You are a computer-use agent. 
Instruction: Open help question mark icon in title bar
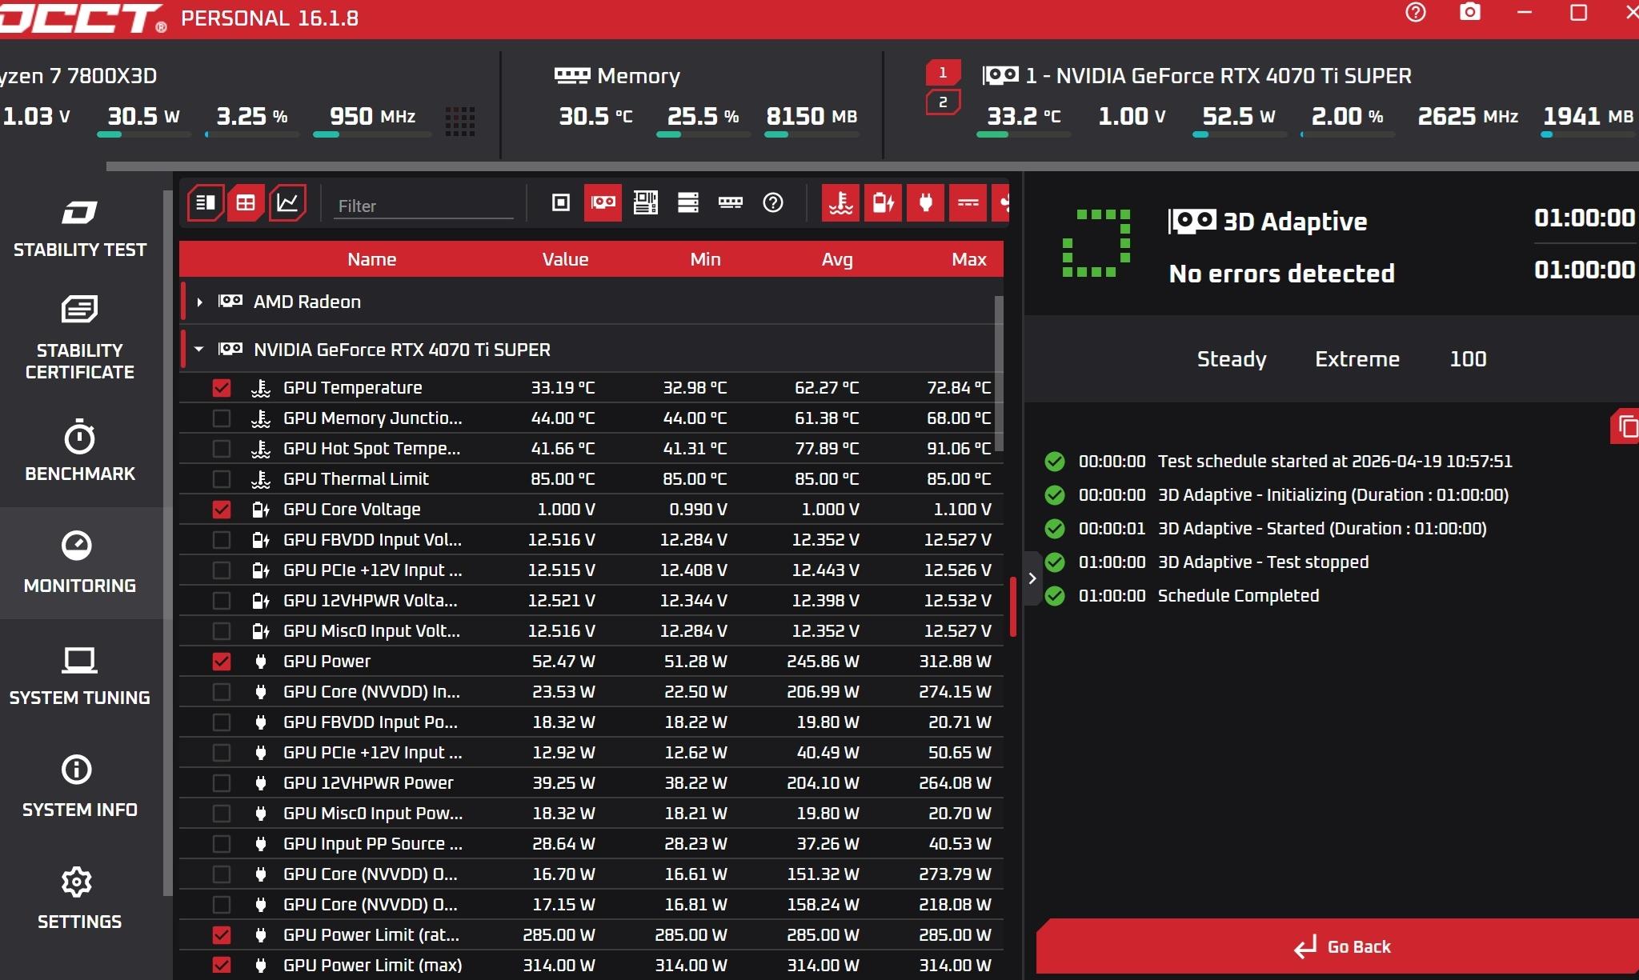coord(1416,12)
